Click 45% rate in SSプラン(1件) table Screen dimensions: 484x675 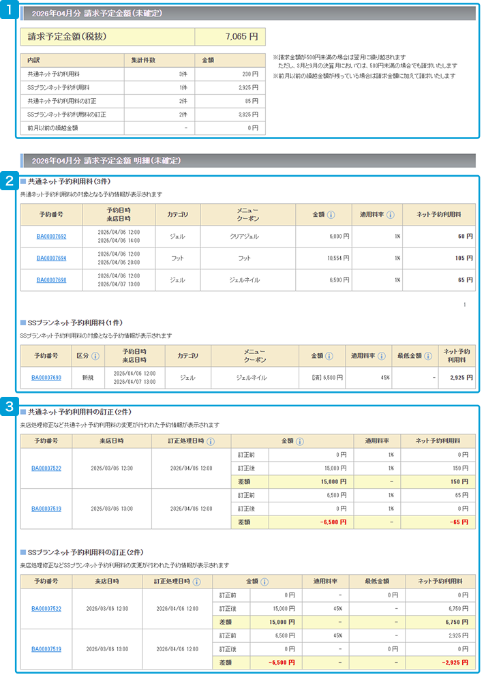click(385, 378)
